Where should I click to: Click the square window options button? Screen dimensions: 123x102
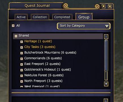103,6
